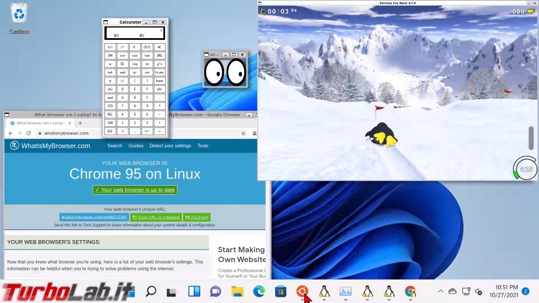Open the Guides menu on WhatIsMyBrowser
The width and height of the screenshot is (539, 303).
136,146
